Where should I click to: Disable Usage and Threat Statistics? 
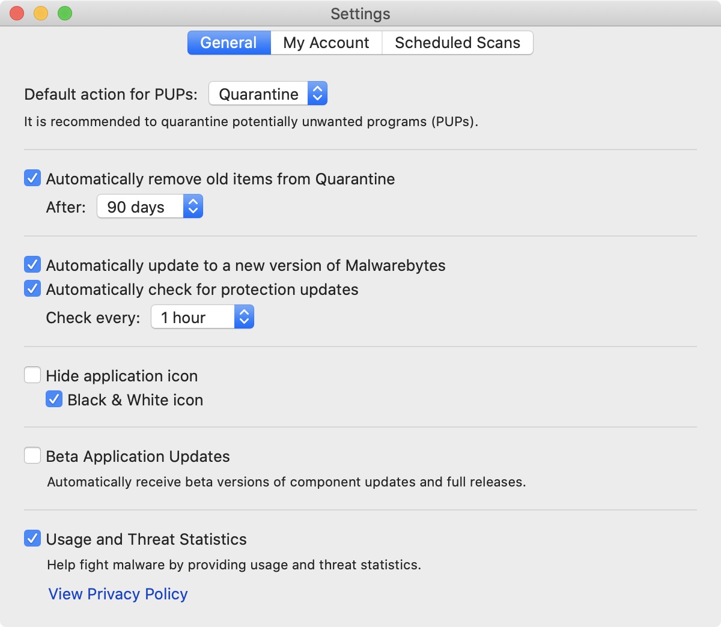pos(32,539)
